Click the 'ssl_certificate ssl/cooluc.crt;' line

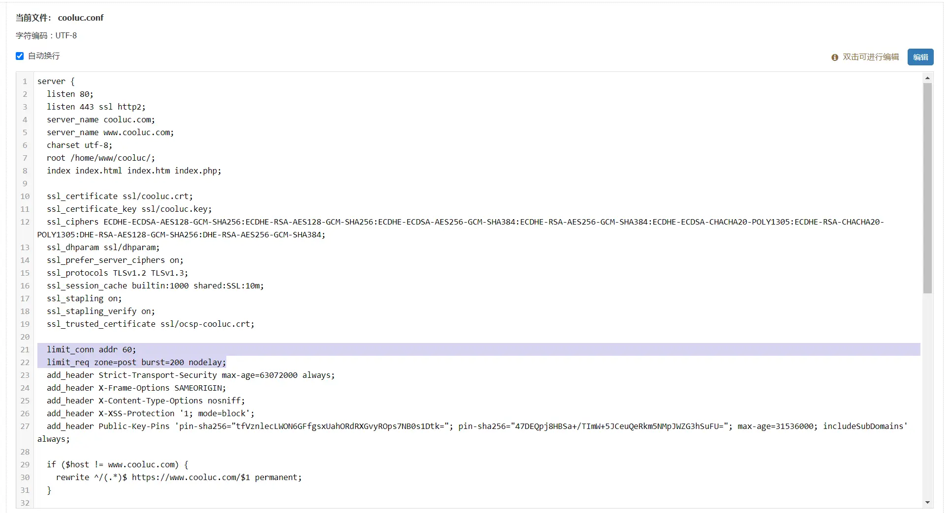[x=120, y=196]
